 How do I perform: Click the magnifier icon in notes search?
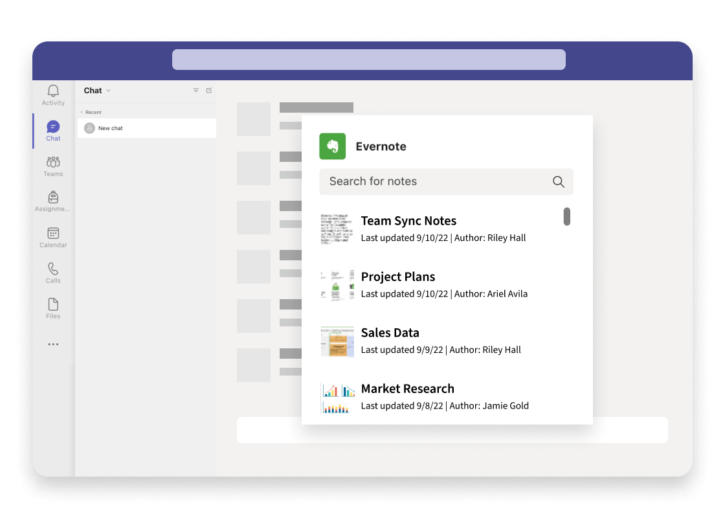tap(559, 182)
